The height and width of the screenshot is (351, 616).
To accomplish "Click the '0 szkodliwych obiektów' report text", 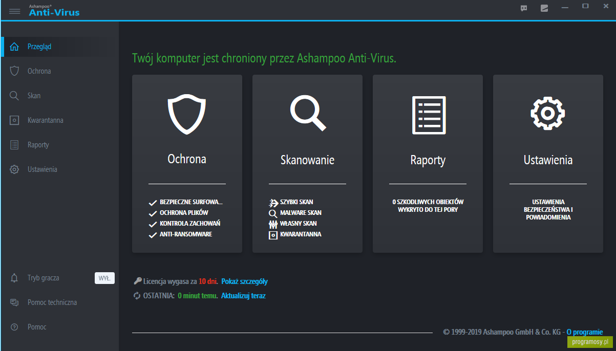I will coord(428,206).
